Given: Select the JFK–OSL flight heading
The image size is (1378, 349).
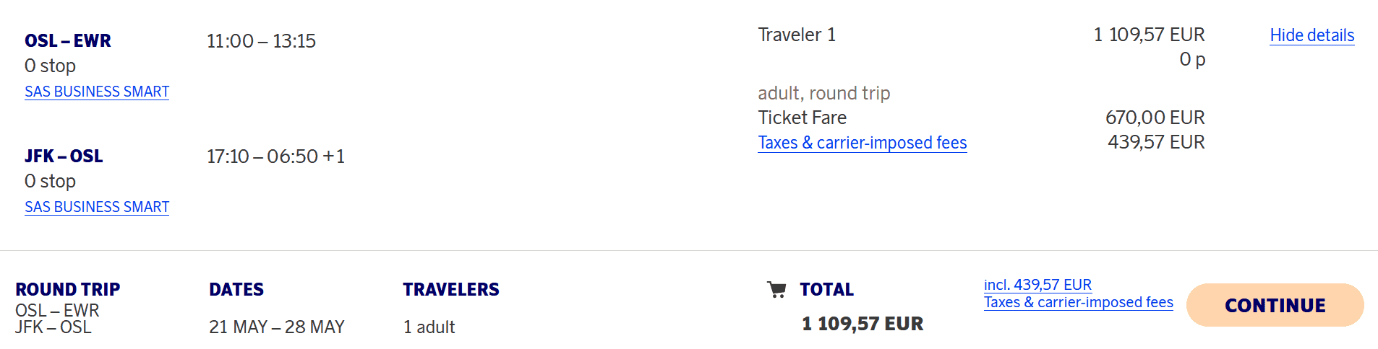Looking at the screenshot, I should point(64,156).
